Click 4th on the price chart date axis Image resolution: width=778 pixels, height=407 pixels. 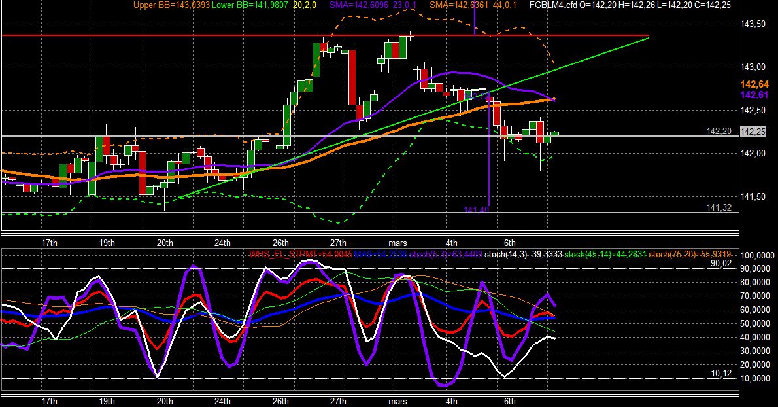(452, 243)
